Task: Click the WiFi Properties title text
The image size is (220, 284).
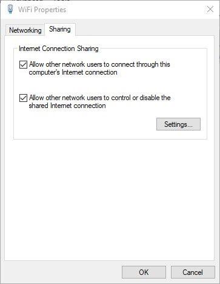Action: pyautogui.click(x=42, y=10)
